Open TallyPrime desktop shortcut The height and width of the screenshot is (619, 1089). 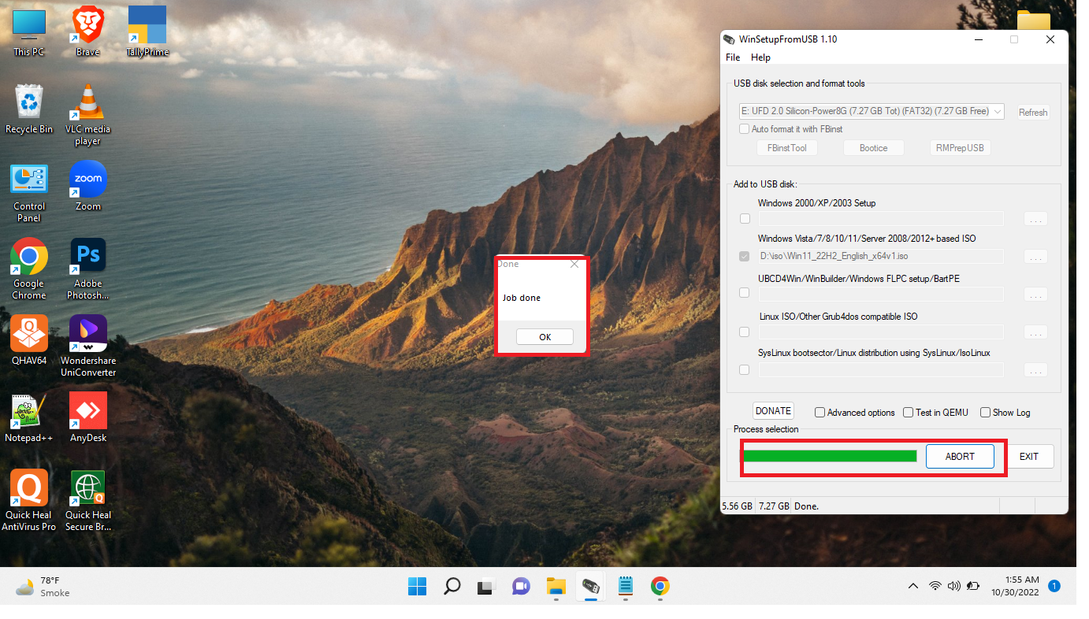pos(147,32)
